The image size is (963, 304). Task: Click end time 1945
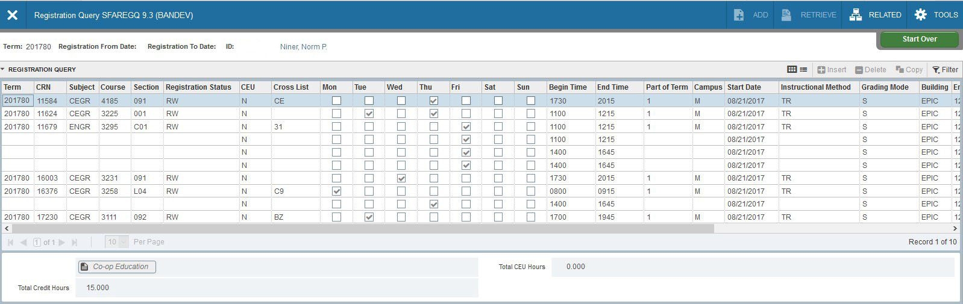pyautogui.click(x=606, y=217)
